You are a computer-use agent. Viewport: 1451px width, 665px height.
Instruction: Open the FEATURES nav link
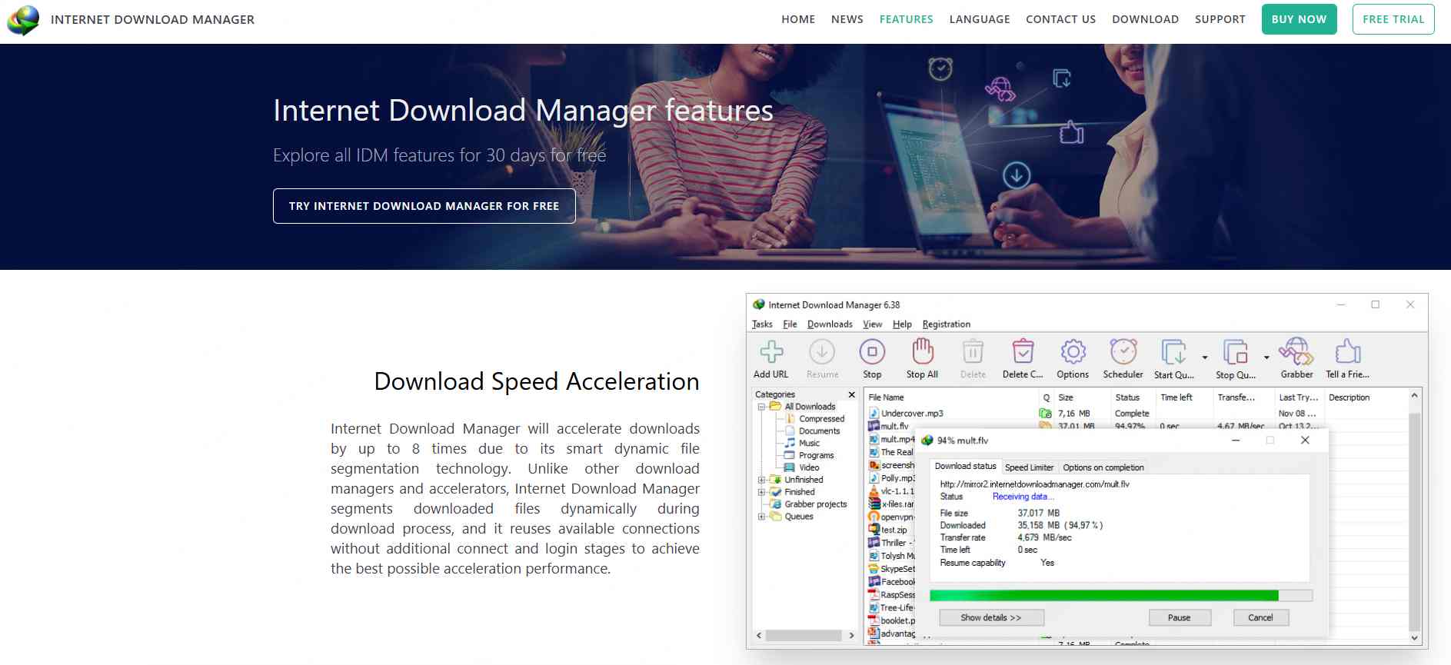907,19
